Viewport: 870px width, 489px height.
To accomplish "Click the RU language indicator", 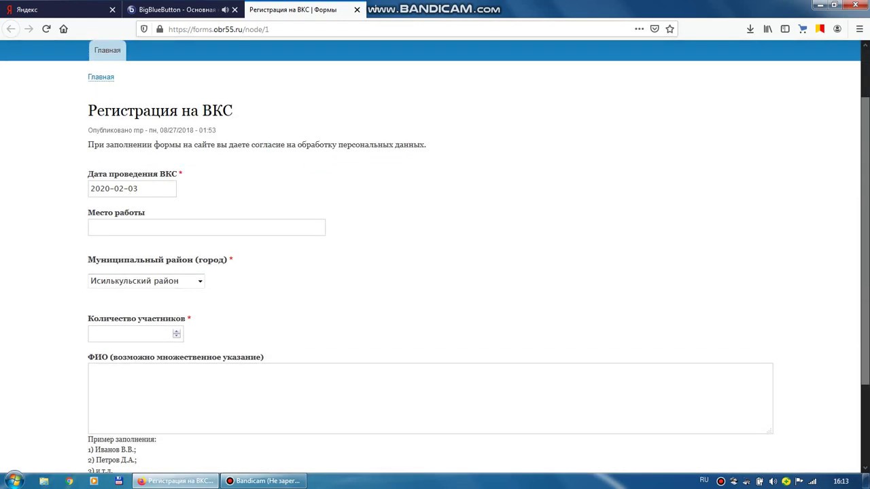I will pyautogui.click(x=704, y=481).
